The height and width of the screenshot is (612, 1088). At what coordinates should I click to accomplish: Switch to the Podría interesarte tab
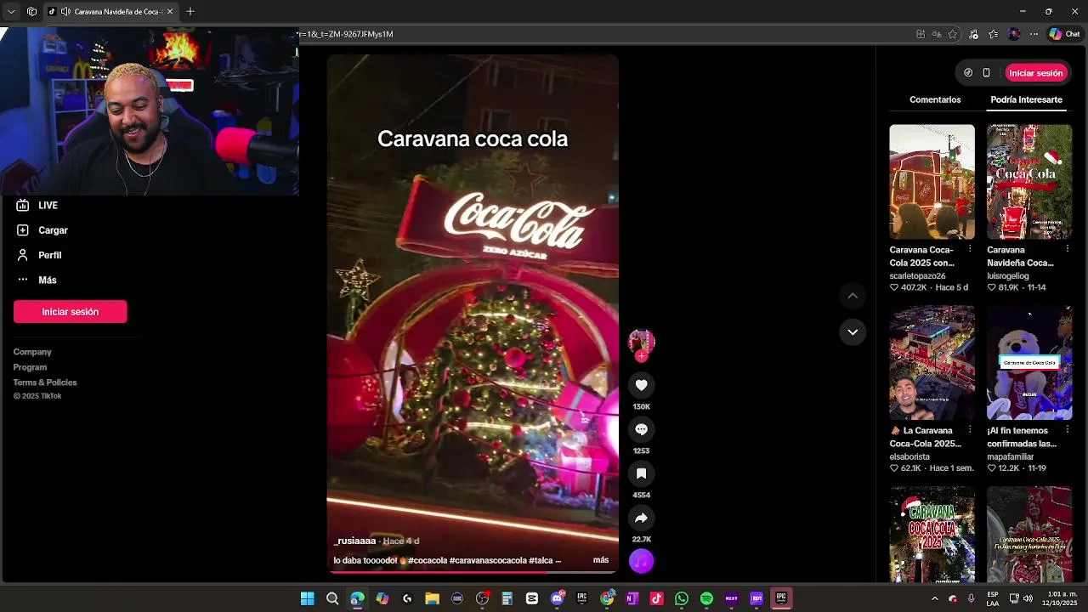coord(1026,99)
